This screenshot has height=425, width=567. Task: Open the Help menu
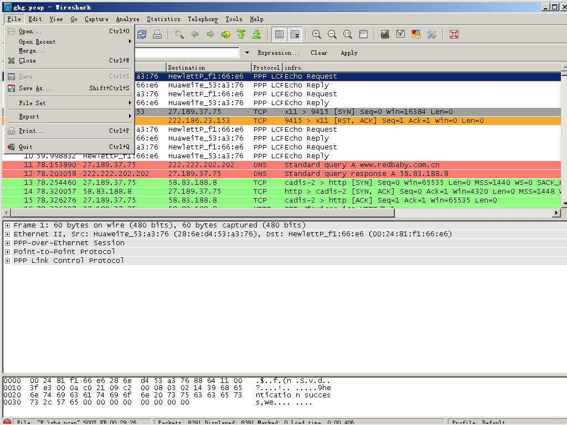tap(256, 19)
